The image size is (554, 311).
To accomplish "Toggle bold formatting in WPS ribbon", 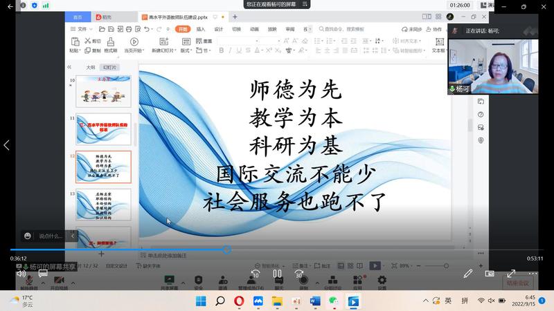I will click(221, 50).
